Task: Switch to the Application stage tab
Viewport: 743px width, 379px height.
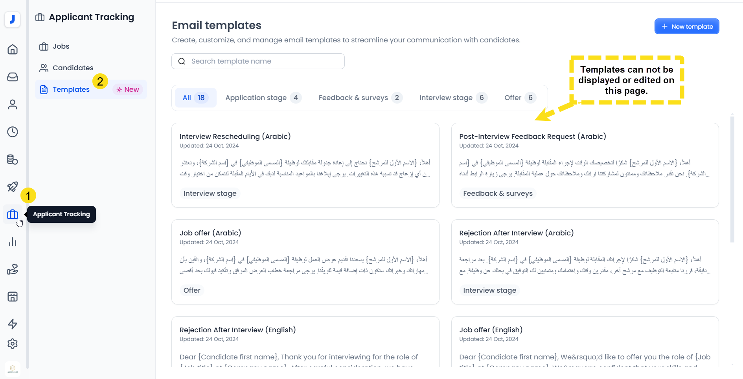Action: pos(263,98)
